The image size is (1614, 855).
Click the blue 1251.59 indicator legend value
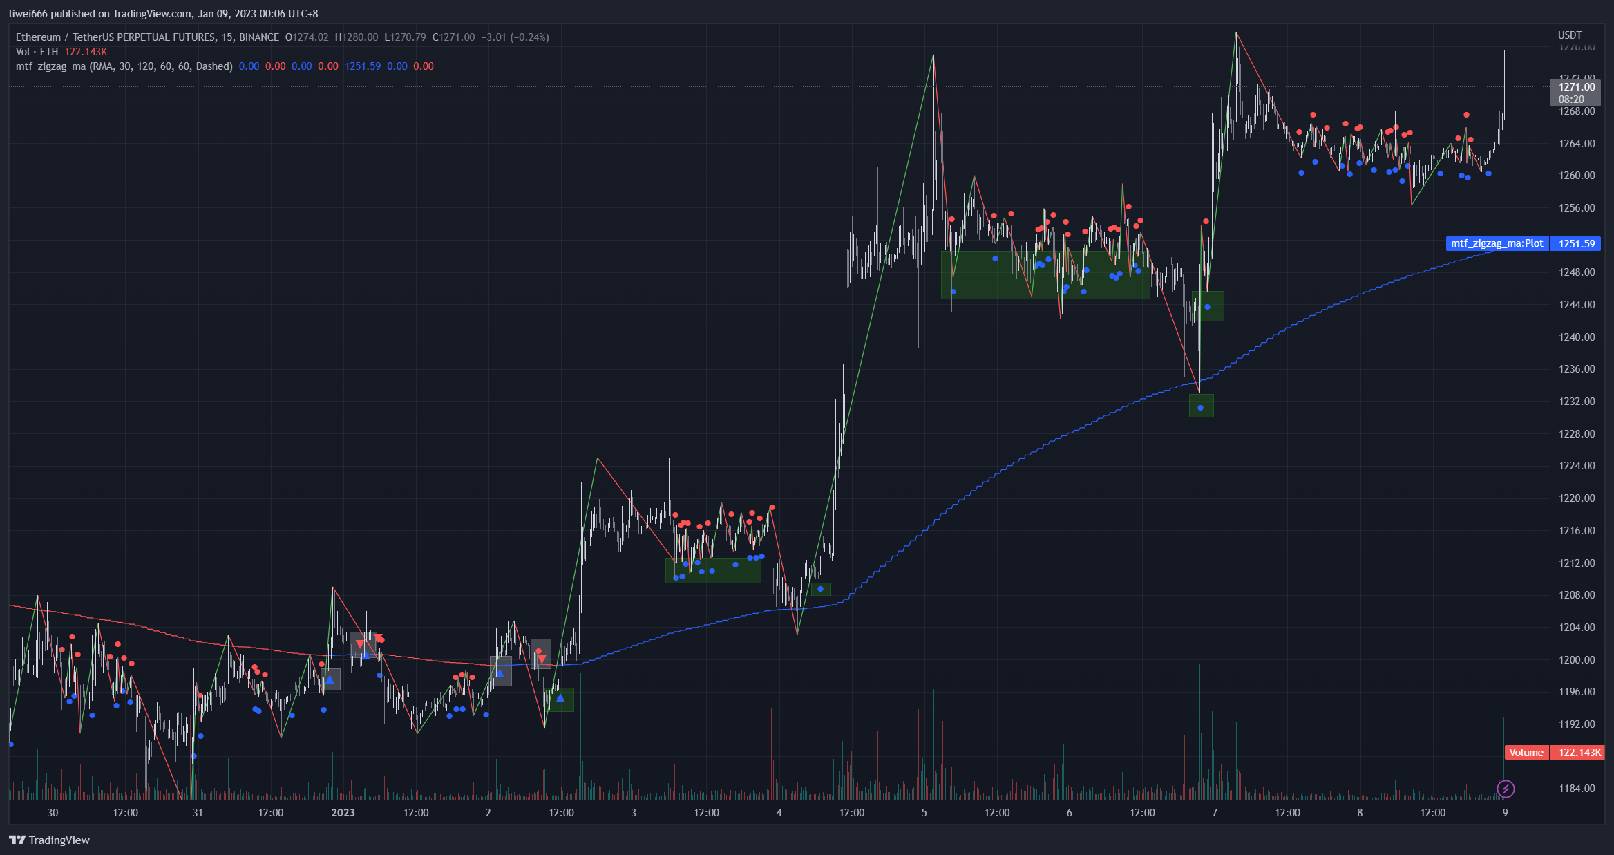tap(363, 66)
